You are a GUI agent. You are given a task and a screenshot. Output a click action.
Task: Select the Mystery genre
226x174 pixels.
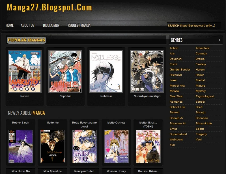point(201,91)
